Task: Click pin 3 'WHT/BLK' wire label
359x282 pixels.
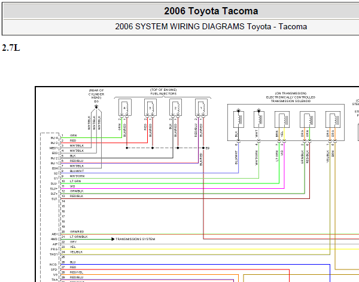Action: tap(77, 146)
